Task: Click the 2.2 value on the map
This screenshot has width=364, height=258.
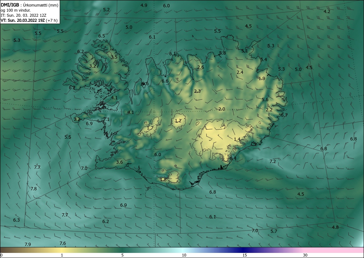Action: (x=269, y=110)
